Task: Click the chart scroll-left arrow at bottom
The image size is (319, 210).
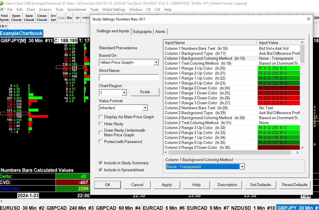Action: [2, 201]
